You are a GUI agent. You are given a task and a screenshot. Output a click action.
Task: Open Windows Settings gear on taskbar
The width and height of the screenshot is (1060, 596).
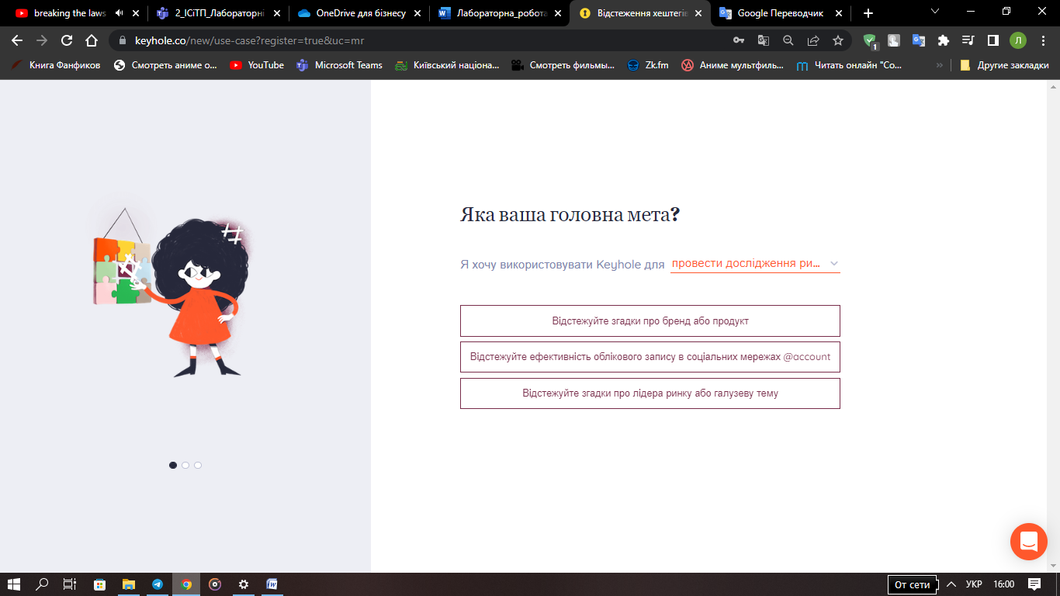244,584
